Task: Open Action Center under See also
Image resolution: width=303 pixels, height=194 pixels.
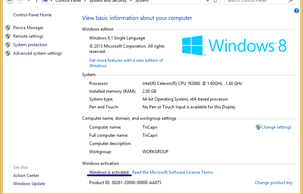Action: tap(26, 176)
